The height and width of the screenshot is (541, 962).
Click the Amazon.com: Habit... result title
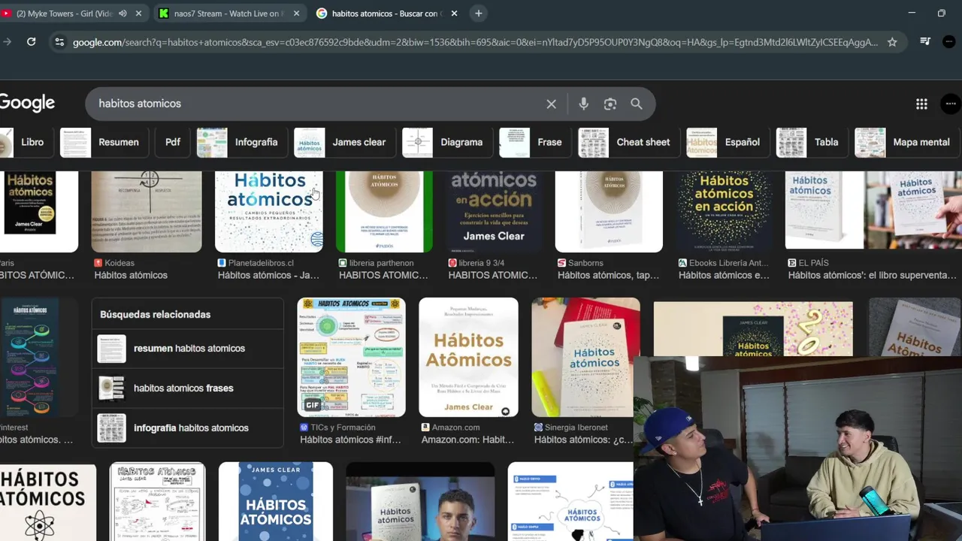click(x=467, y=440)
